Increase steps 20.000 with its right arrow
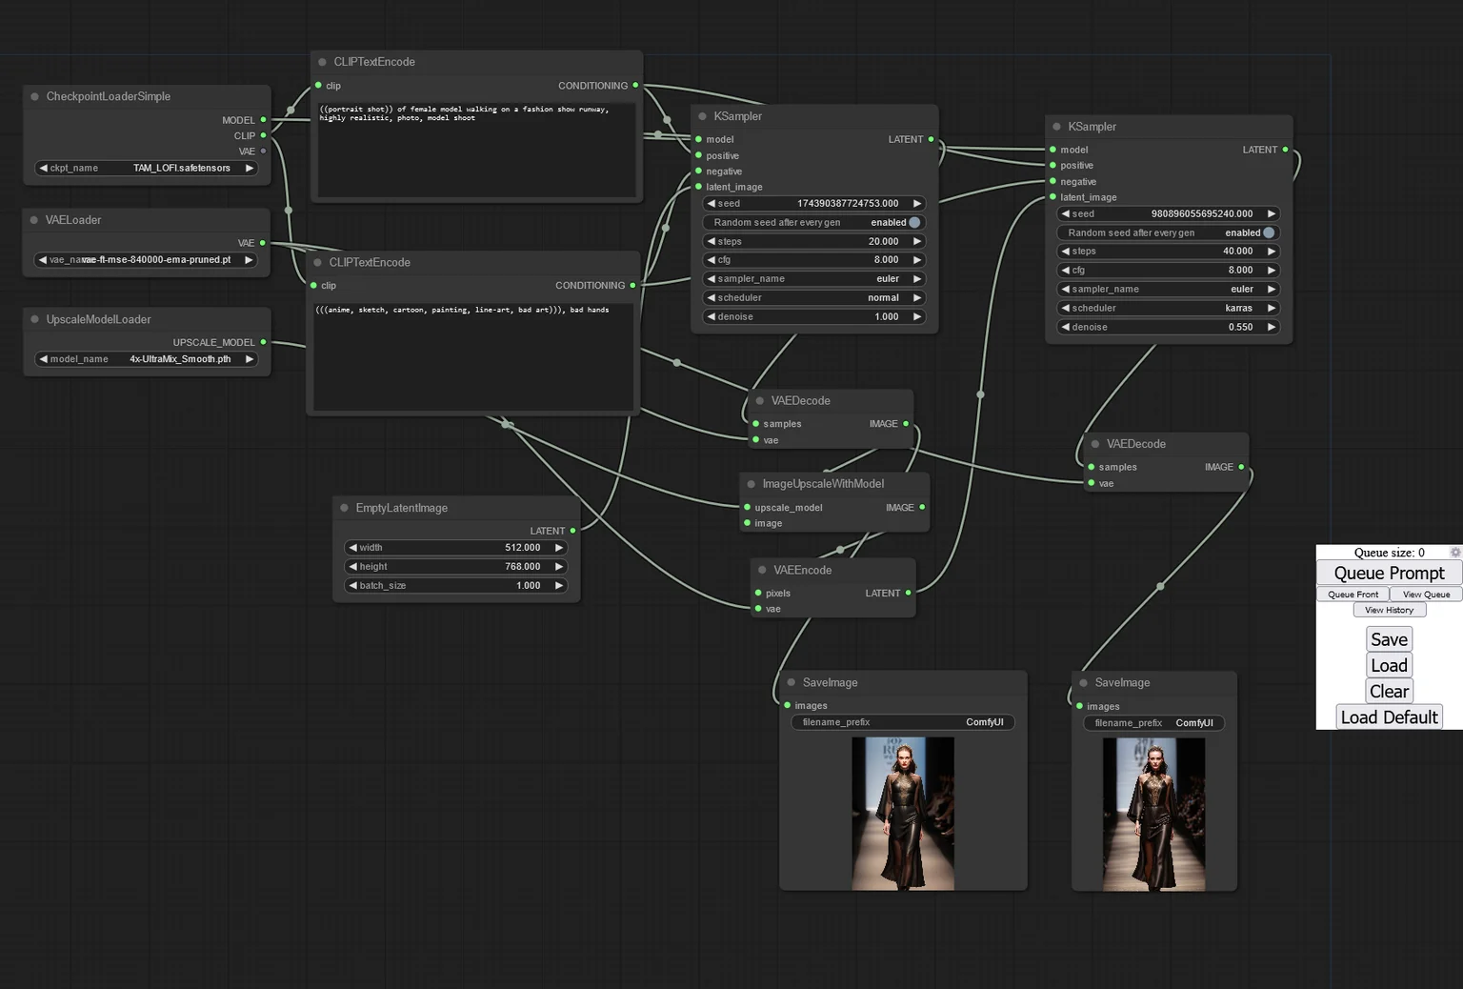1463x989 pixels. (917, 241)
